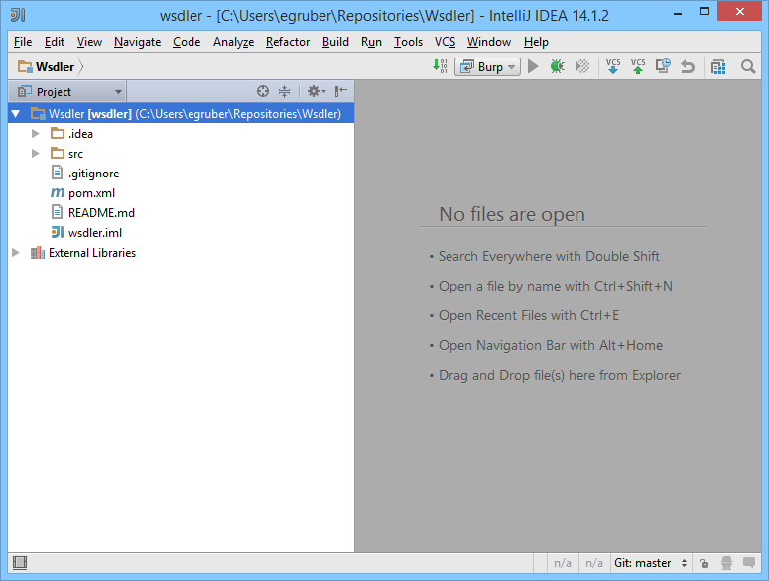Run with Coverage icon in toolbar

[582, 66]
